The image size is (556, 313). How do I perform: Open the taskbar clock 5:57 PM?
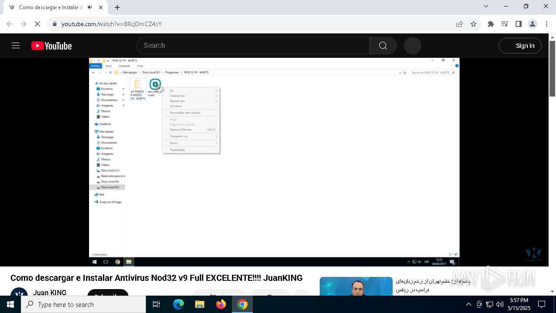[519, 304]
